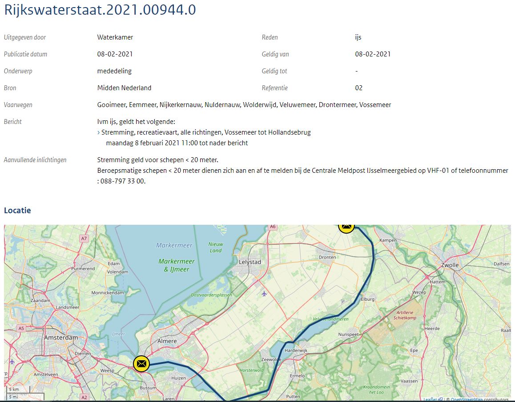
Task: Click the Ivm ijs, geldt het volgende line
Action: (x=136, y=122)
